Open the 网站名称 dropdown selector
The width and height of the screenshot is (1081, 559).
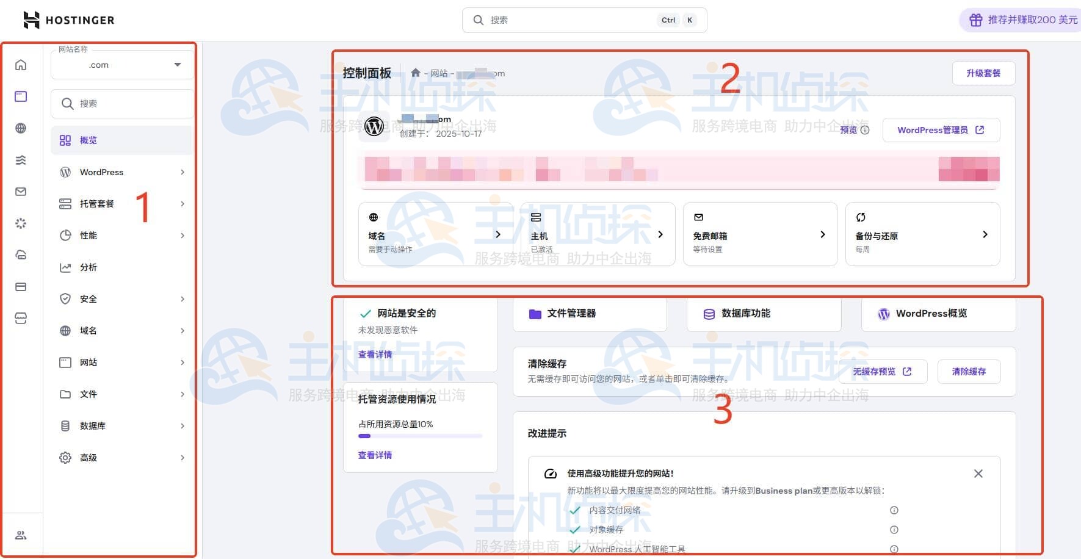tap(122, 65)
